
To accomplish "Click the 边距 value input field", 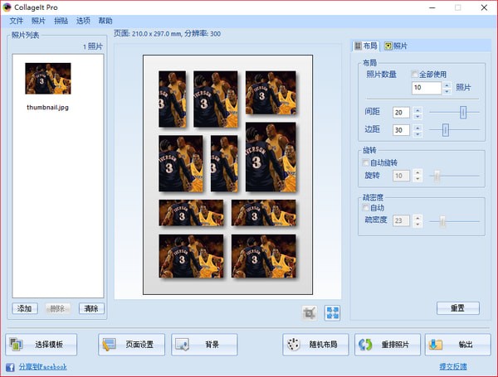I will coord(401,130).
